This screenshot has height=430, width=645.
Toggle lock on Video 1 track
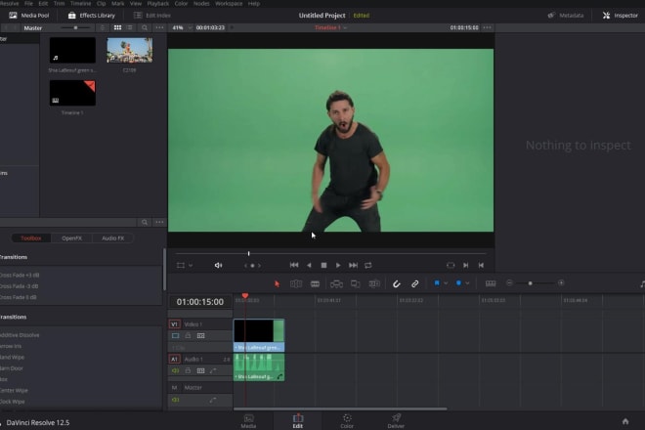pyautogui.click(x=188, y=336)
